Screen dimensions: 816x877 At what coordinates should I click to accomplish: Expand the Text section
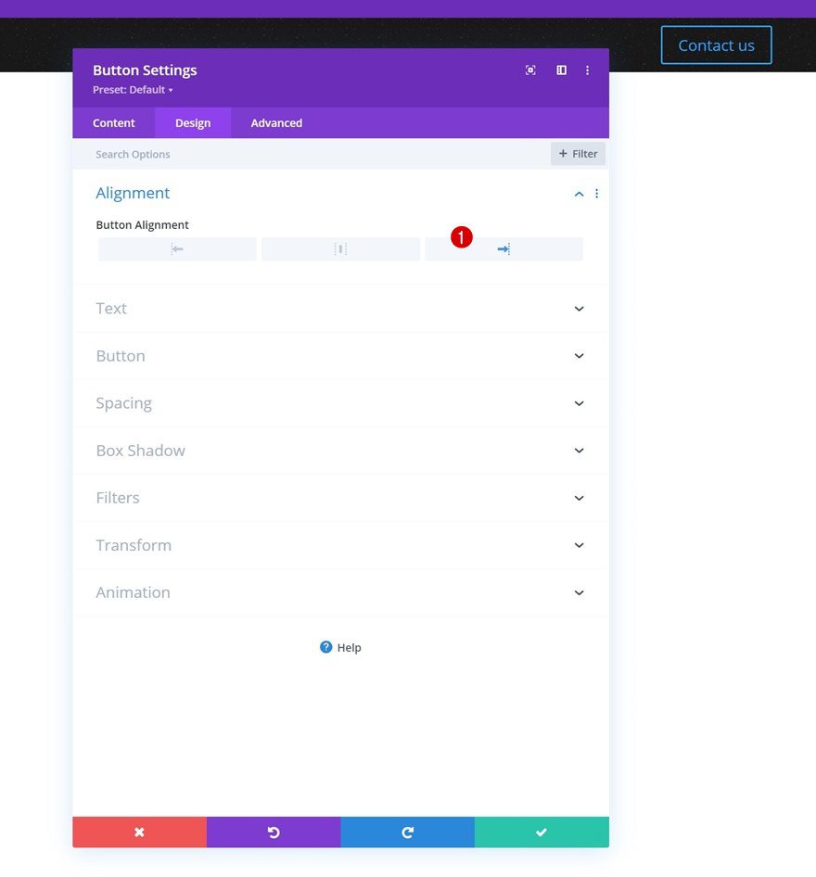tap(340, 308)
